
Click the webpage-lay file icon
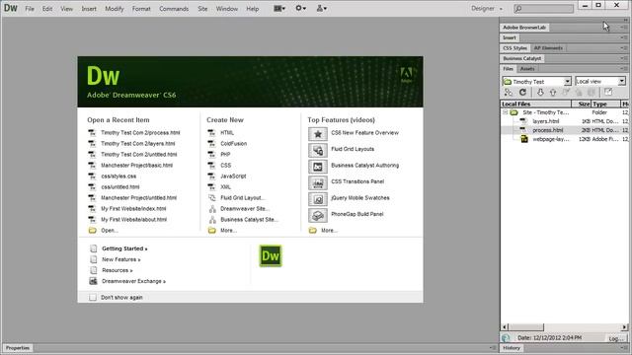524,139
